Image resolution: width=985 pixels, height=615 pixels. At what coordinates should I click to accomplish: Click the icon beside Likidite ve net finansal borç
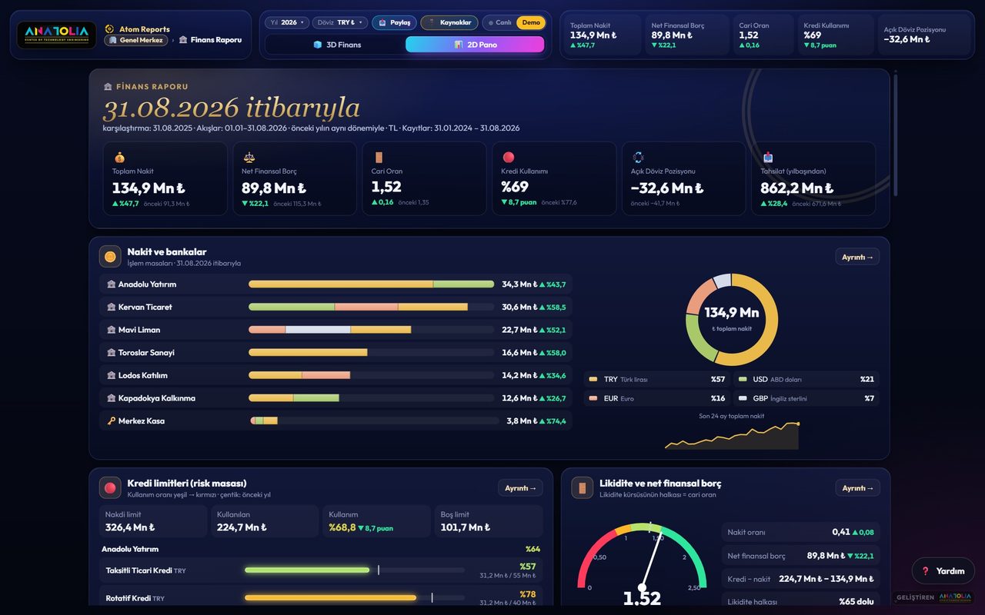tap(583, 488)
